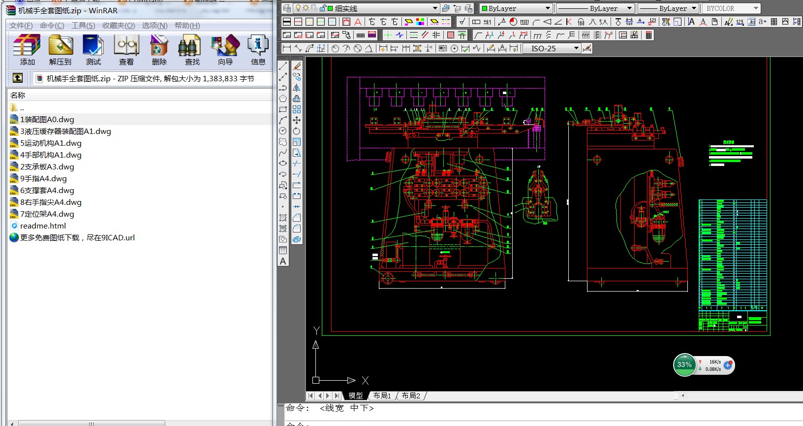Select the Ellipse draw tool
803x426 pixels.
283,164
